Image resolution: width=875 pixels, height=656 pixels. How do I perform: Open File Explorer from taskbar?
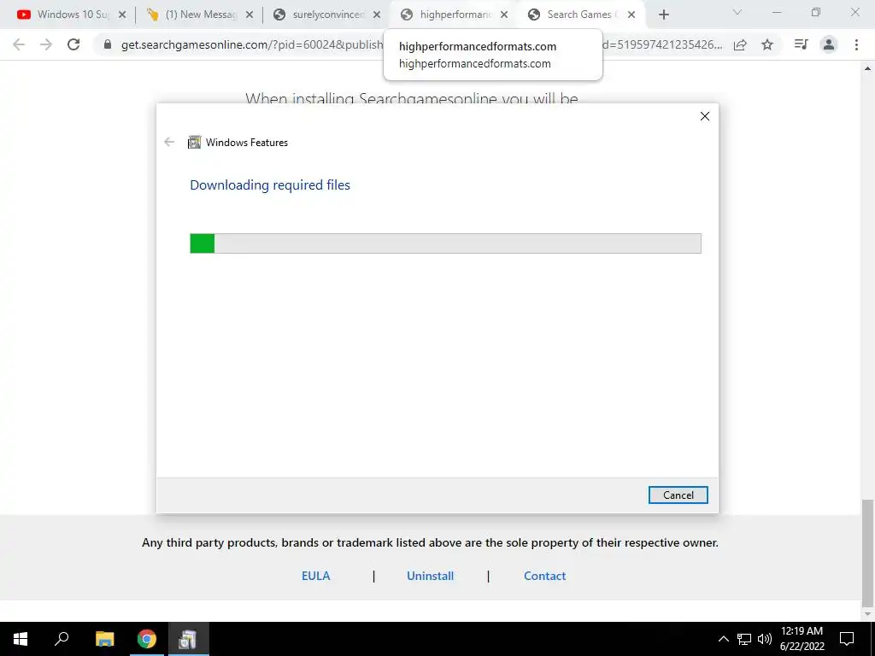click(x=104, y=639)
